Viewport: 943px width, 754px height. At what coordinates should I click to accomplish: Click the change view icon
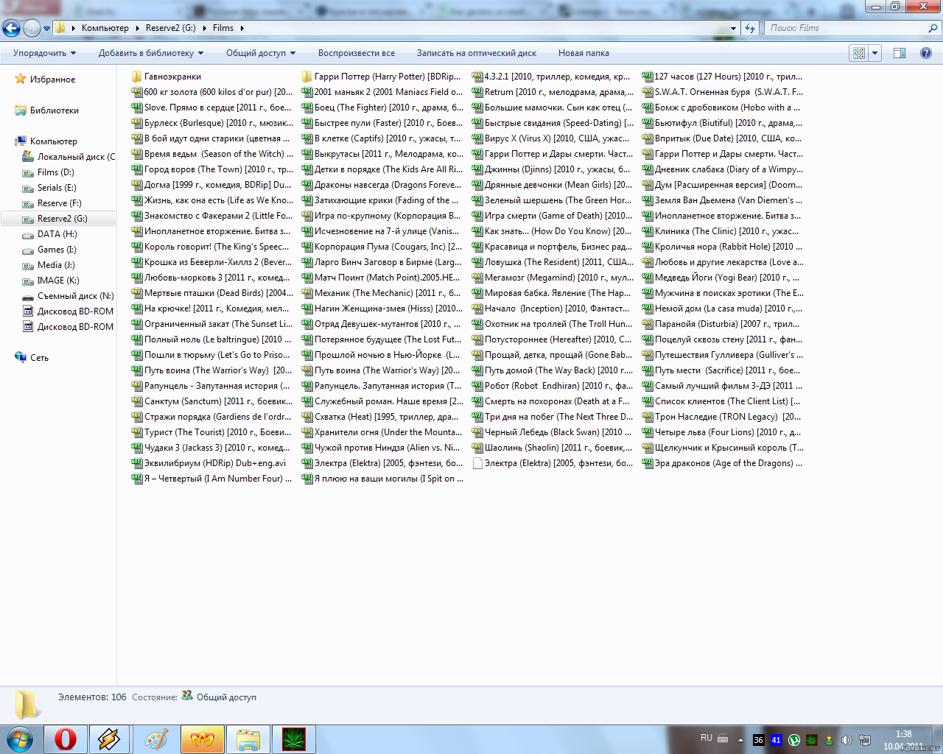(x=859, y=53)
